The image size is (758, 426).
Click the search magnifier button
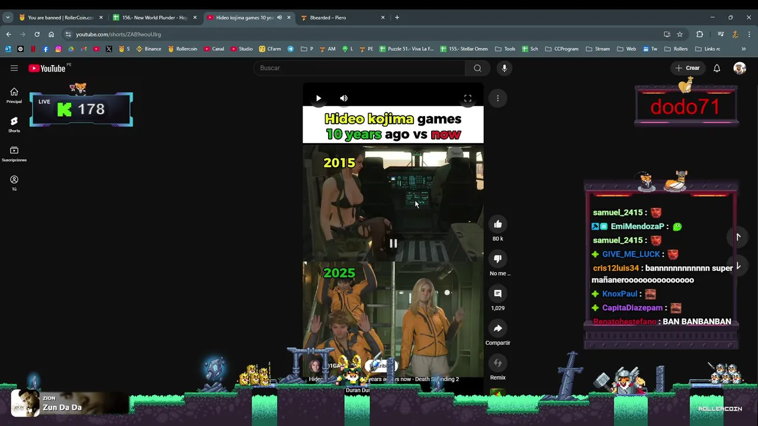point(477,68)
